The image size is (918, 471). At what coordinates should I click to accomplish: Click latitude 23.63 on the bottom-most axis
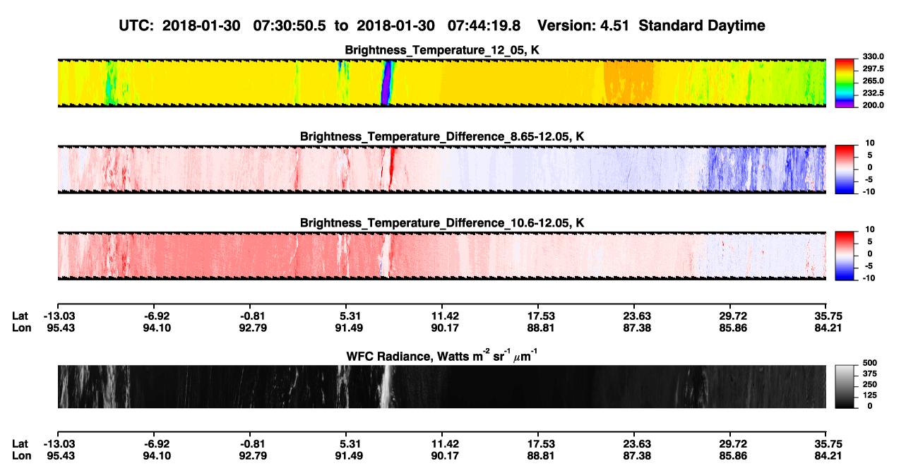[633, 443]
